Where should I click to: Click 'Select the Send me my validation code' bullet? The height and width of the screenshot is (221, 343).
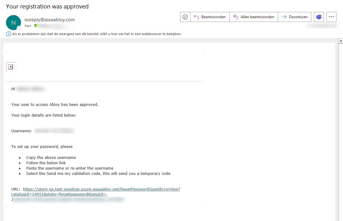coord(98,174)
